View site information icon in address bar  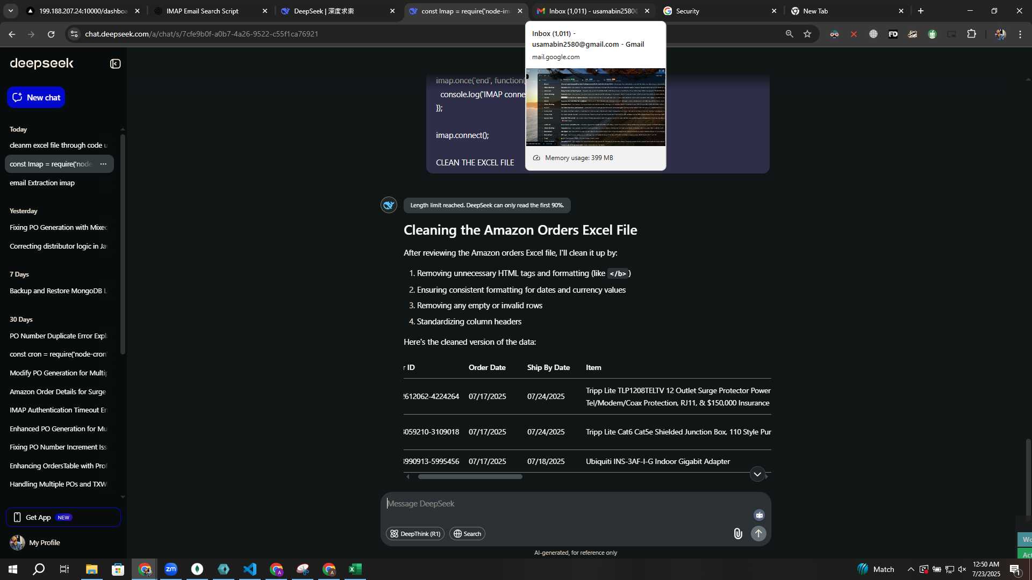click(74, 34)
